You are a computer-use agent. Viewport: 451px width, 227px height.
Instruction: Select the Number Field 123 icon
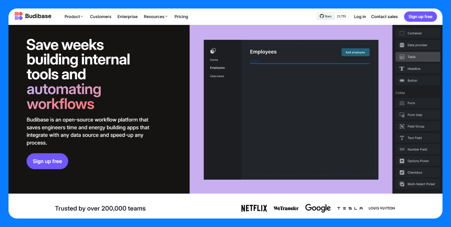coord(402,149)
